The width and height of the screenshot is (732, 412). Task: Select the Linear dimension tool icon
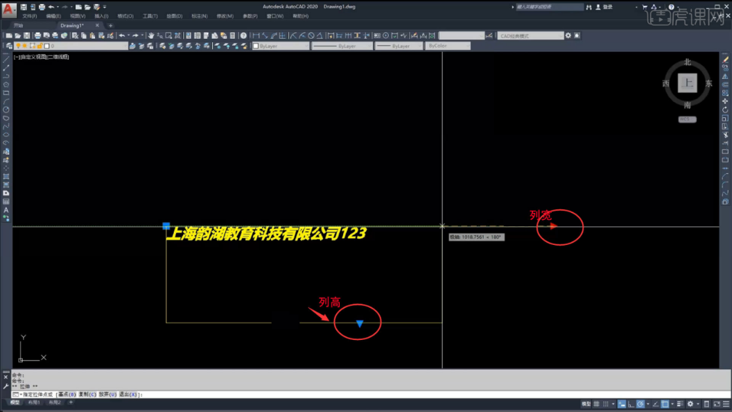256,35
